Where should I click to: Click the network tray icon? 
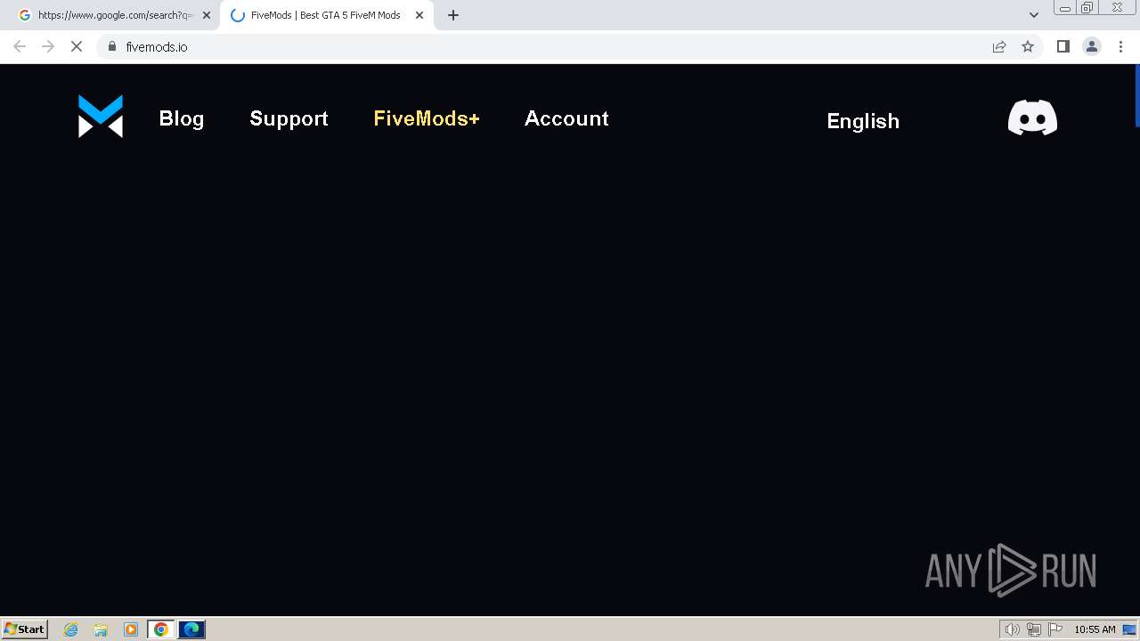click(1033, 629)
